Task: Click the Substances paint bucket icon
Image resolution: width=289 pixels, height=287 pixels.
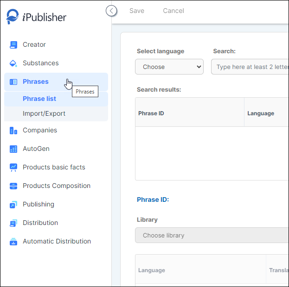Action: (13, 63)
